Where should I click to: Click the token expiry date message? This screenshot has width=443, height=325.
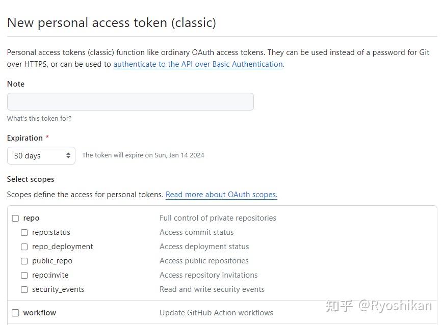click(x=143, y=155)
